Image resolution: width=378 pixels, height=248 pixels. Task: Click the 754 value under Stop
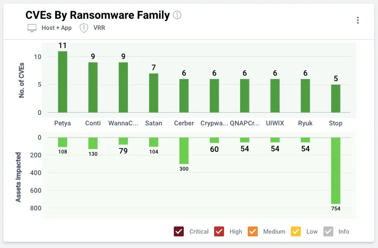(x=336, y=209)
